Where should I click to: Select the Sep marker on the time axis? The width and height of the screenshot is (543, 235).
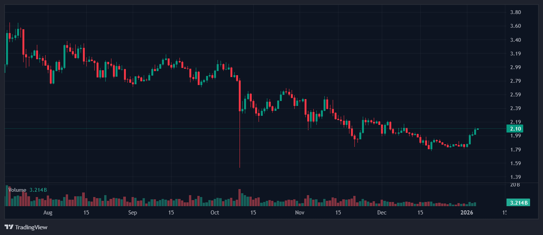click(132, 213)
